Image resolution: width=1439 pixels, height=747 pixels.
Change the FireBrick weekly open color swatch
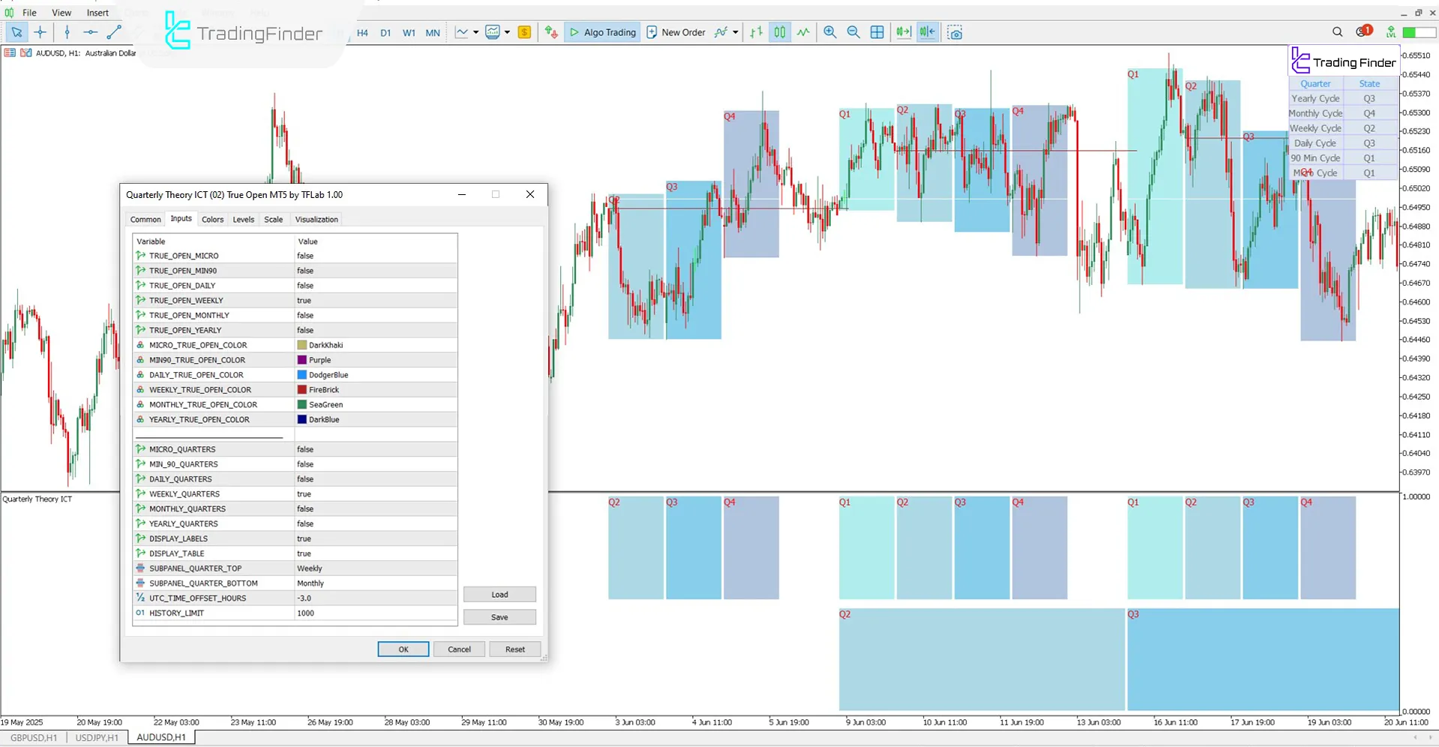pyautogui.click(x=301, y=389)
